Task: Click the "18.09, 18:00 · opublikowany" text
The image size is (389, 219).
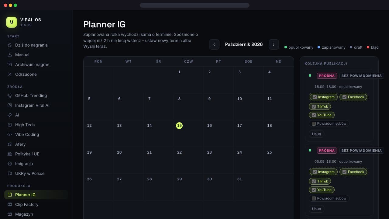Action: tap(338, 87)
